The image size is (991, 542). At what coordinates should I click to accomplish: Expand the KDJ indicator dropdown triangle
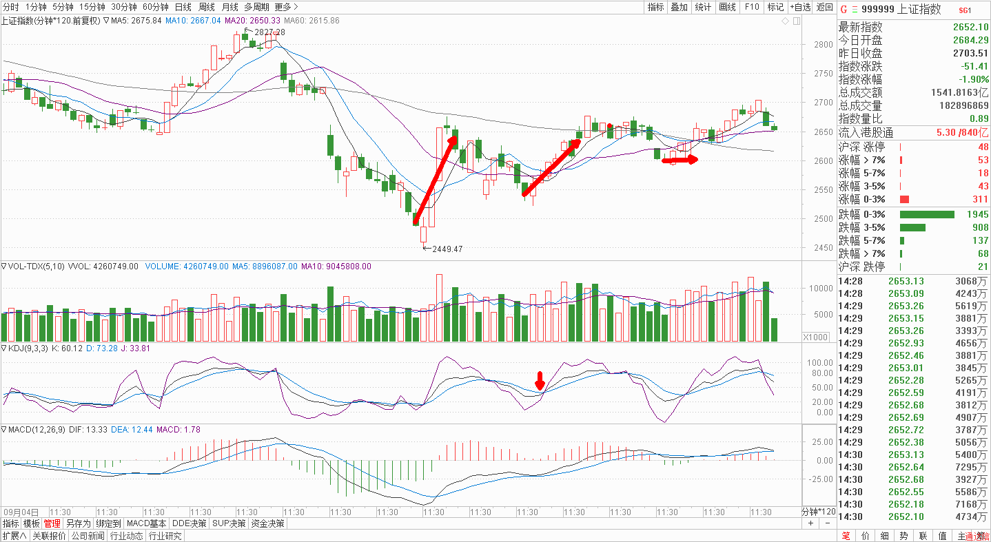point(4,348)
